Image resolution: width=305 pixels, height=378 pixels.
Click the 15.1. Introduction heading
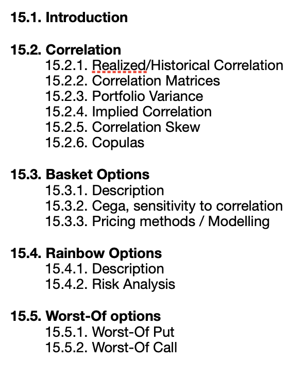point(69,18)
